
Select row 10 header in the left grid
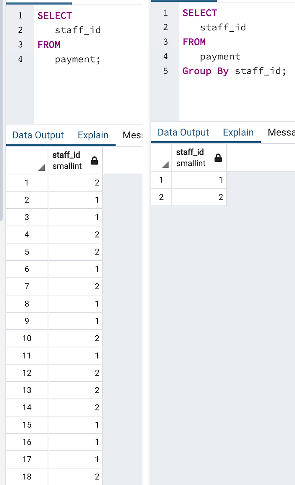click(27, 338)
